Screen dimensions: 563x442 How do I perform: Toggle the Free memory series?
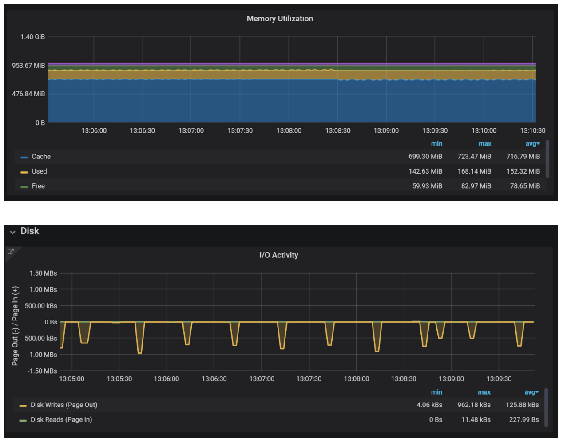pyautogui.click(x=38, y=186)
